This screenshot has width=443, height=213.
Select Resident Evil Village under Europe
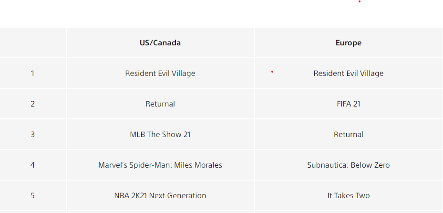pyautogui.click(x=349, y=73)
